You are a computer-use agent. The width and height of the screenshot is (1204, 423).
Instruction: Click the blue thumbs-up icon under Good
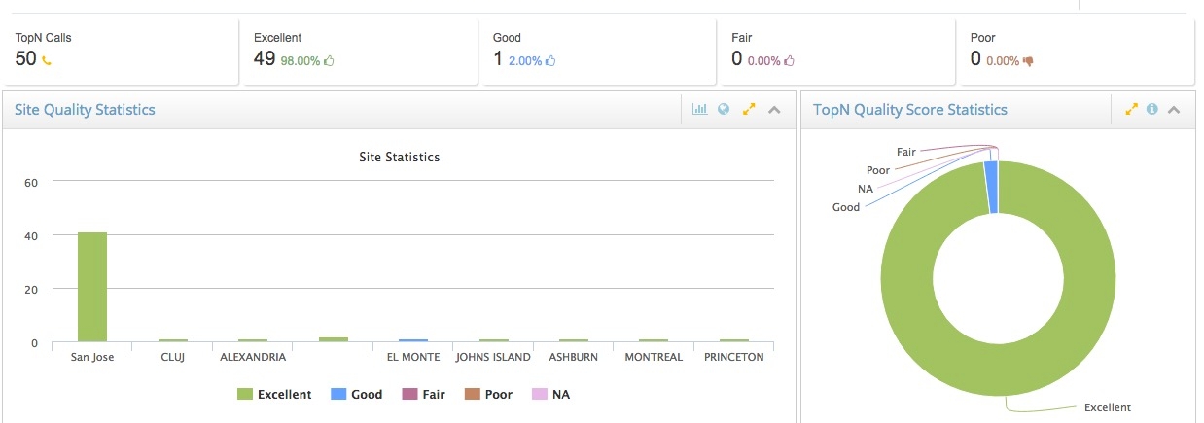550,60
